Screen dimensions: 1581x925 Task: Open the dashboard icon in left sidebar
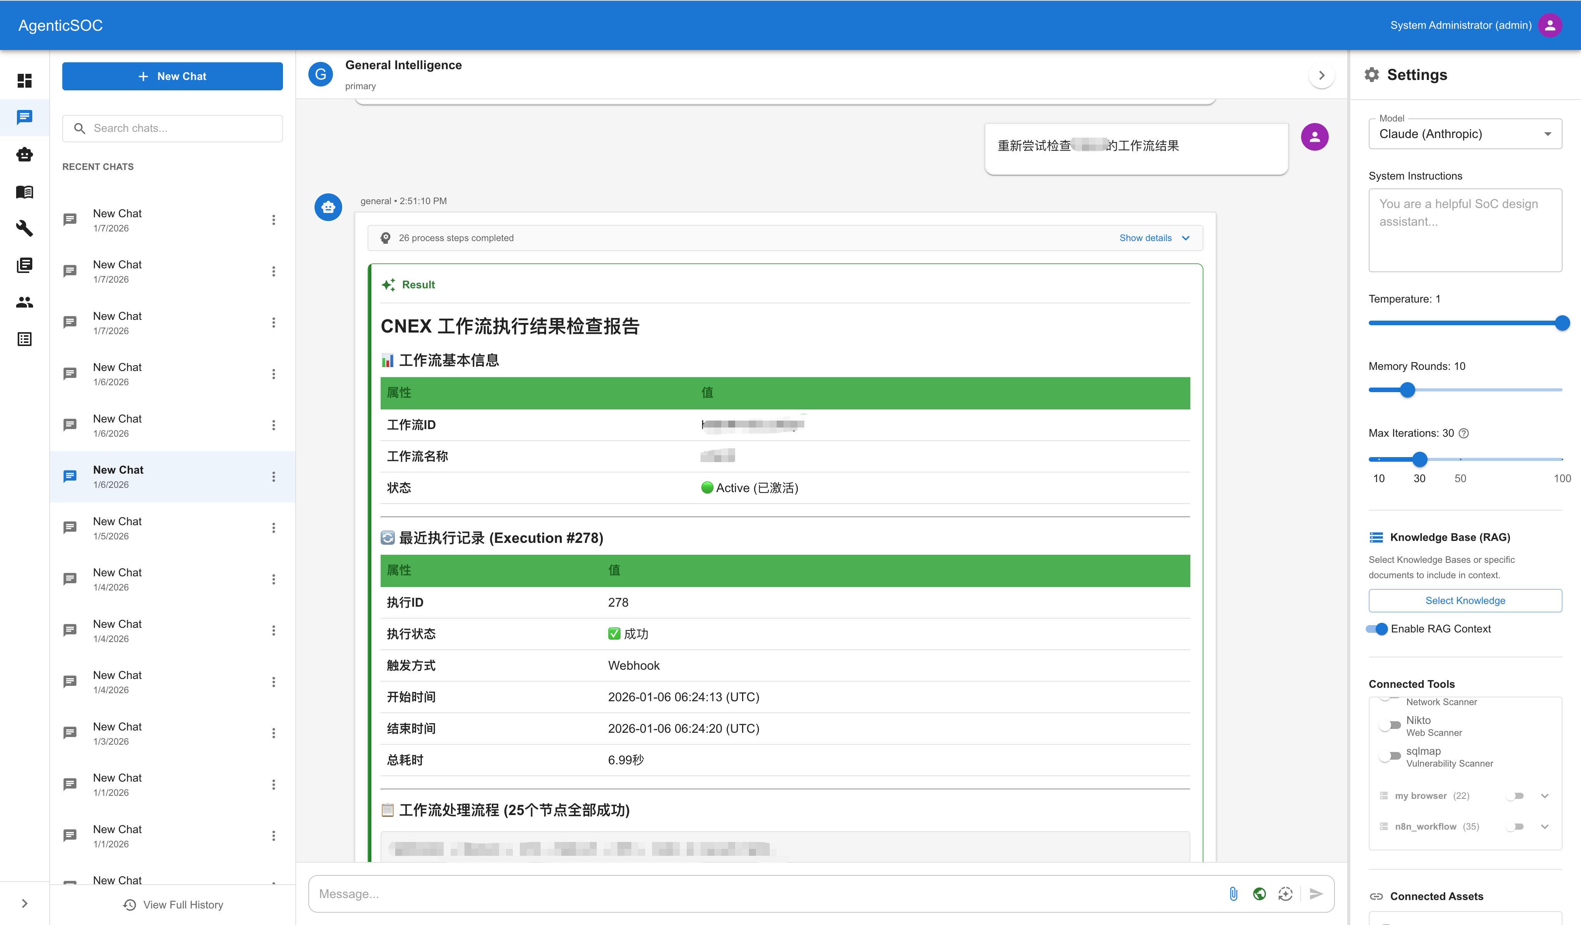click(x=25, y=80)
